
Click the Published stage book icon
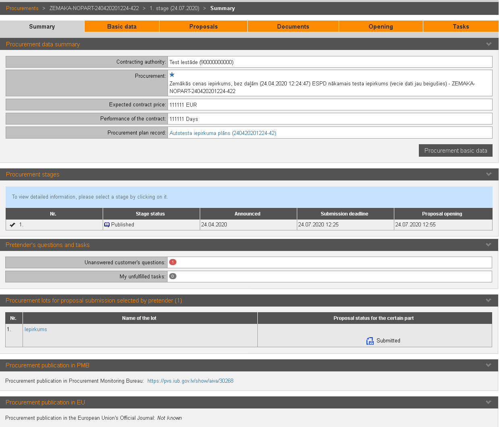click(x=107, y=225)
